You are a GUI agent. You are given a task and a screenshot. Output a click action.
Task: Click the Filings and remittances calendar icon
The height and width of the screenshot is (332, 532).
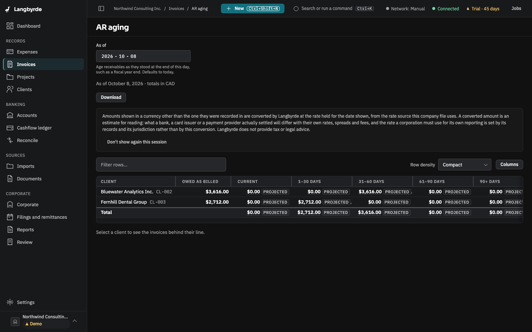tap(10, 217)
